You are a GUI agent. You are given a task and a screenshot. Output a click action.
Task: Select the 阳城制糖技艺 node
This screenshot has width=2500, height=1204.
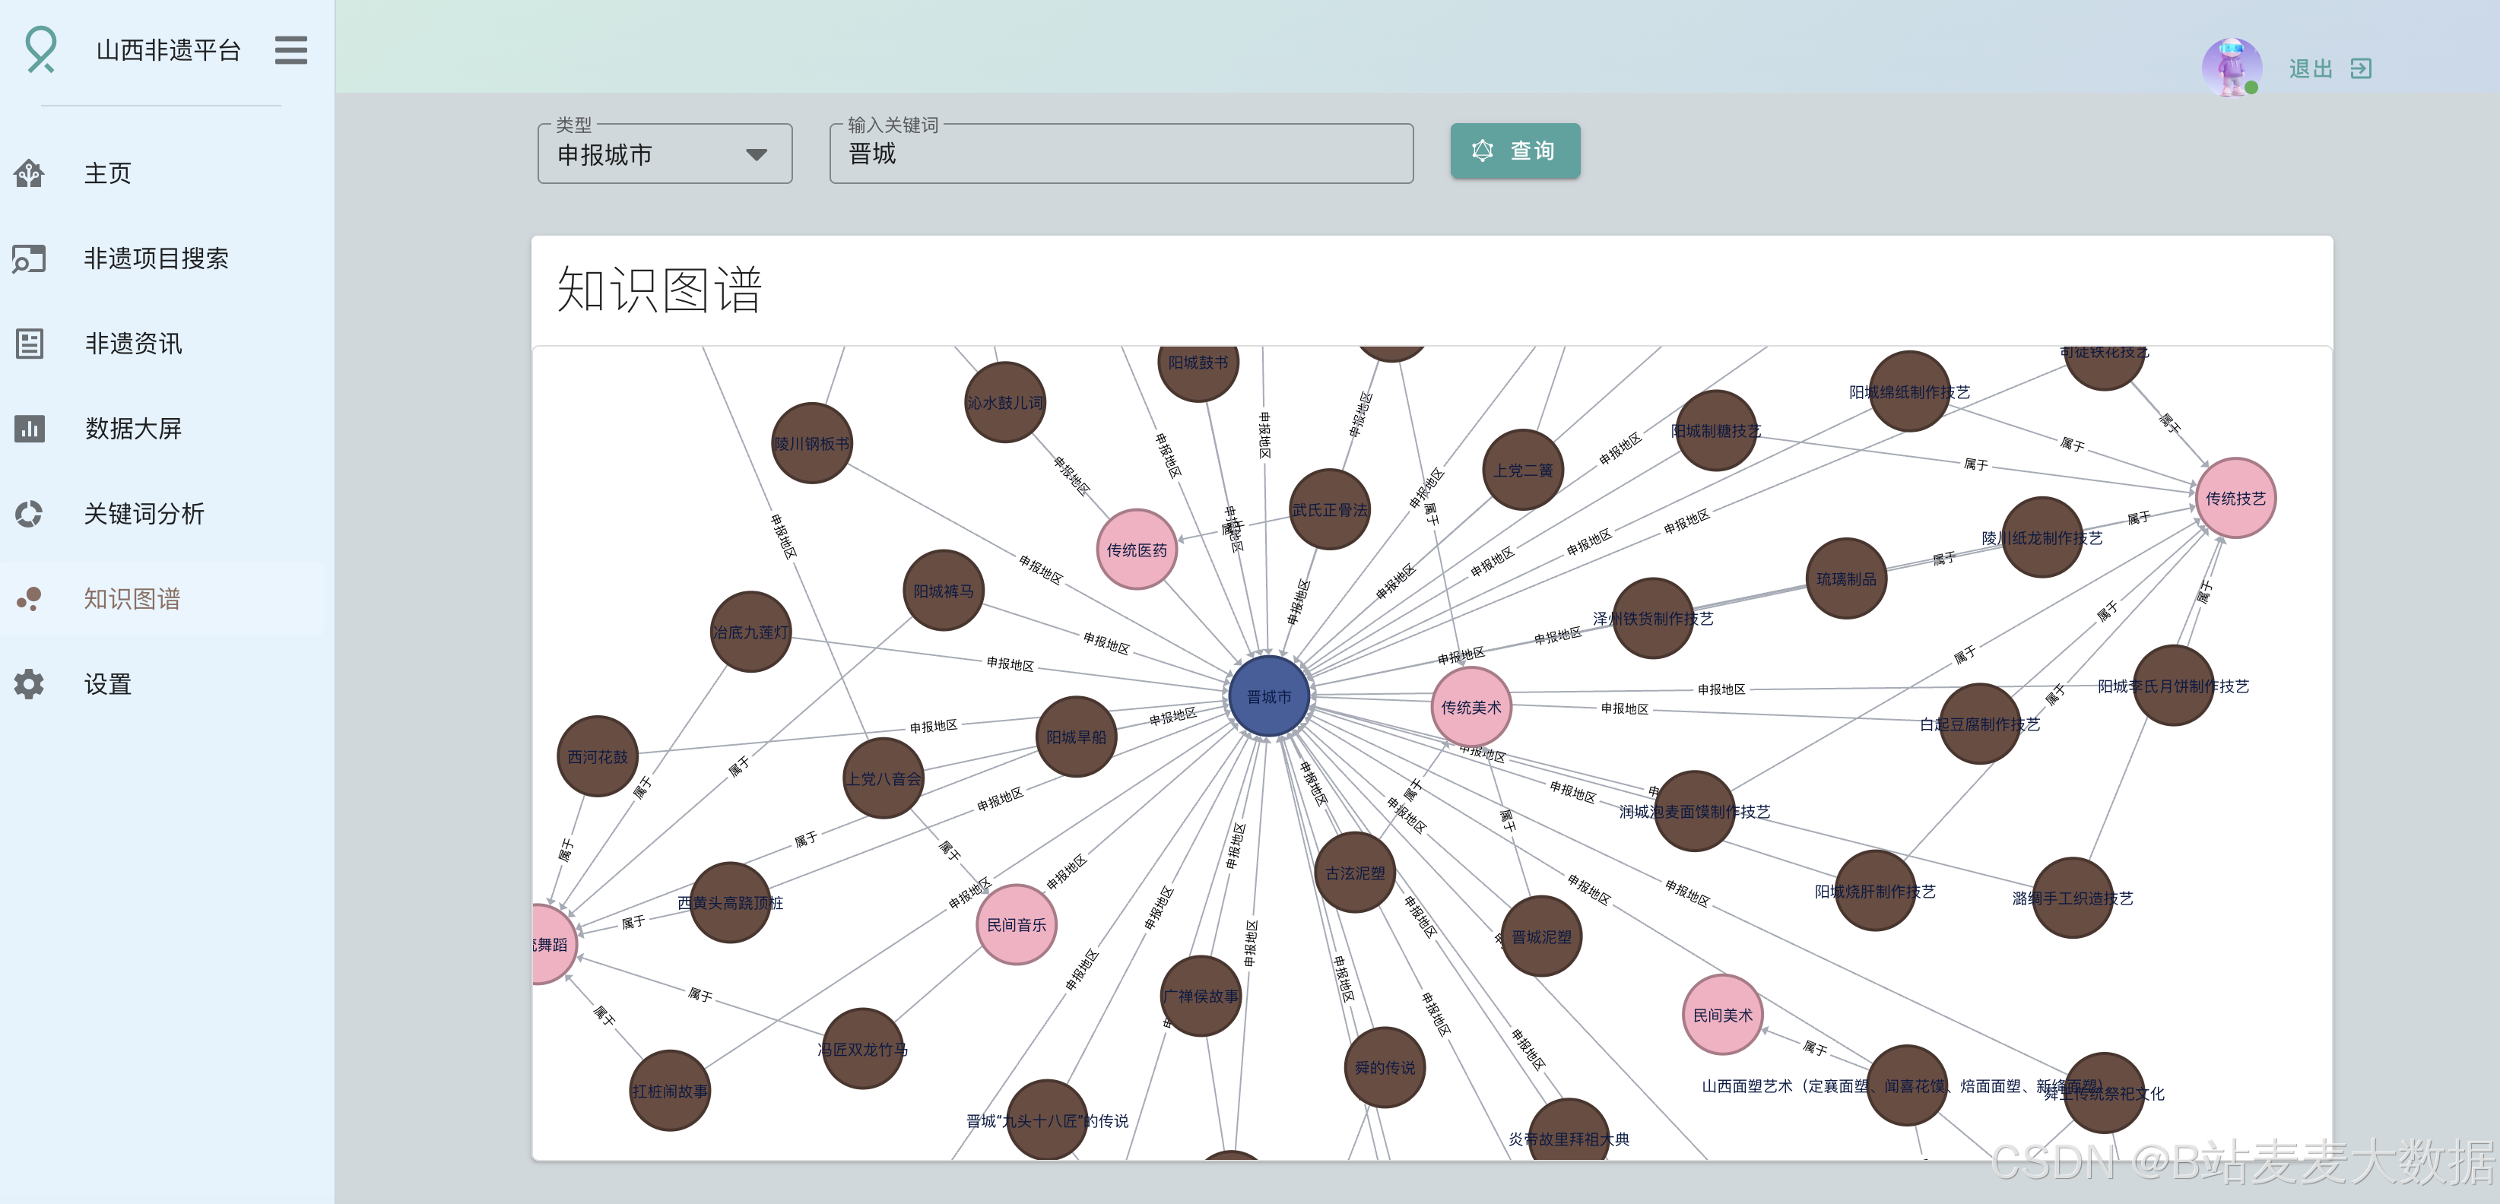(1716, 431)
